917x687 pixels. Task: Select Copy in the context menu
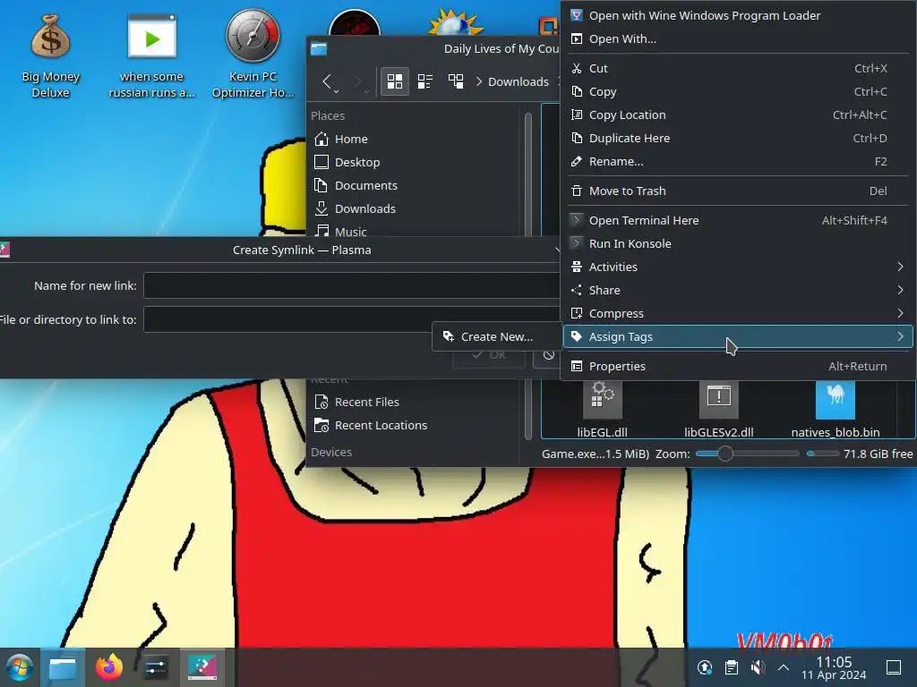click(738, 92)
